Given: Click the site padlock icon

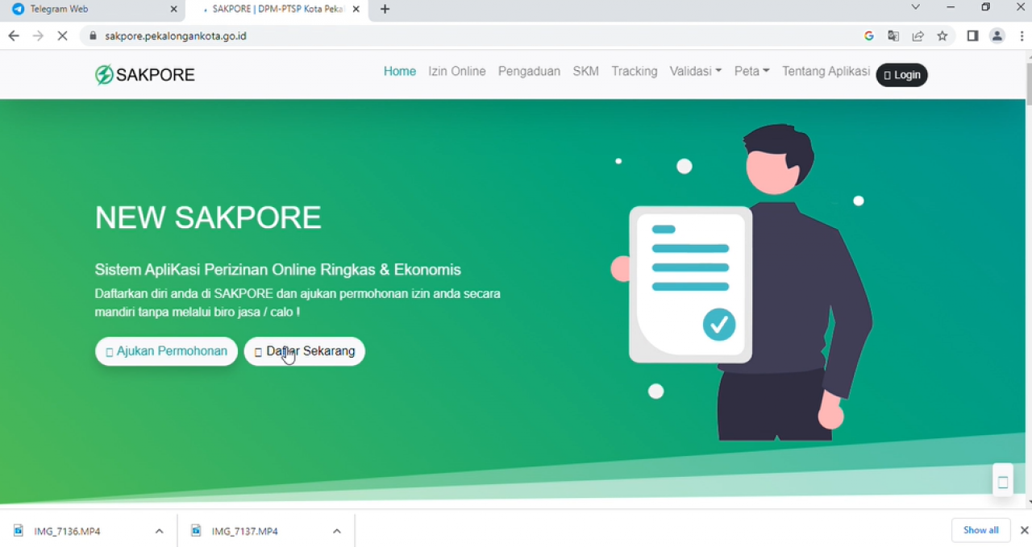Looking at the screenshot, I should (x=93, y=35).
